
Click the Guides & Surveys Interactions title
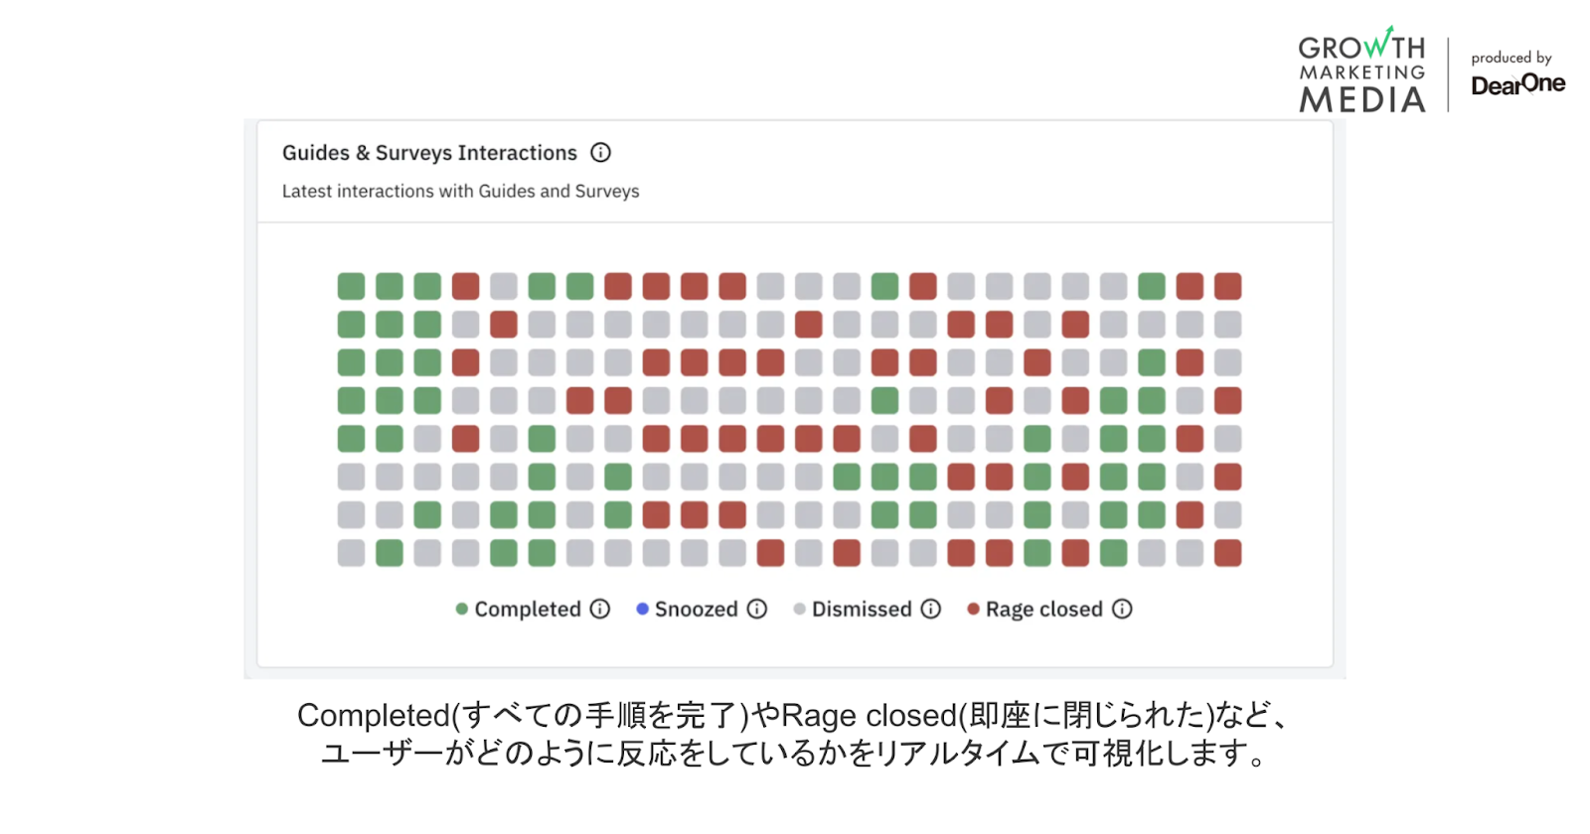tap(429, 153)
